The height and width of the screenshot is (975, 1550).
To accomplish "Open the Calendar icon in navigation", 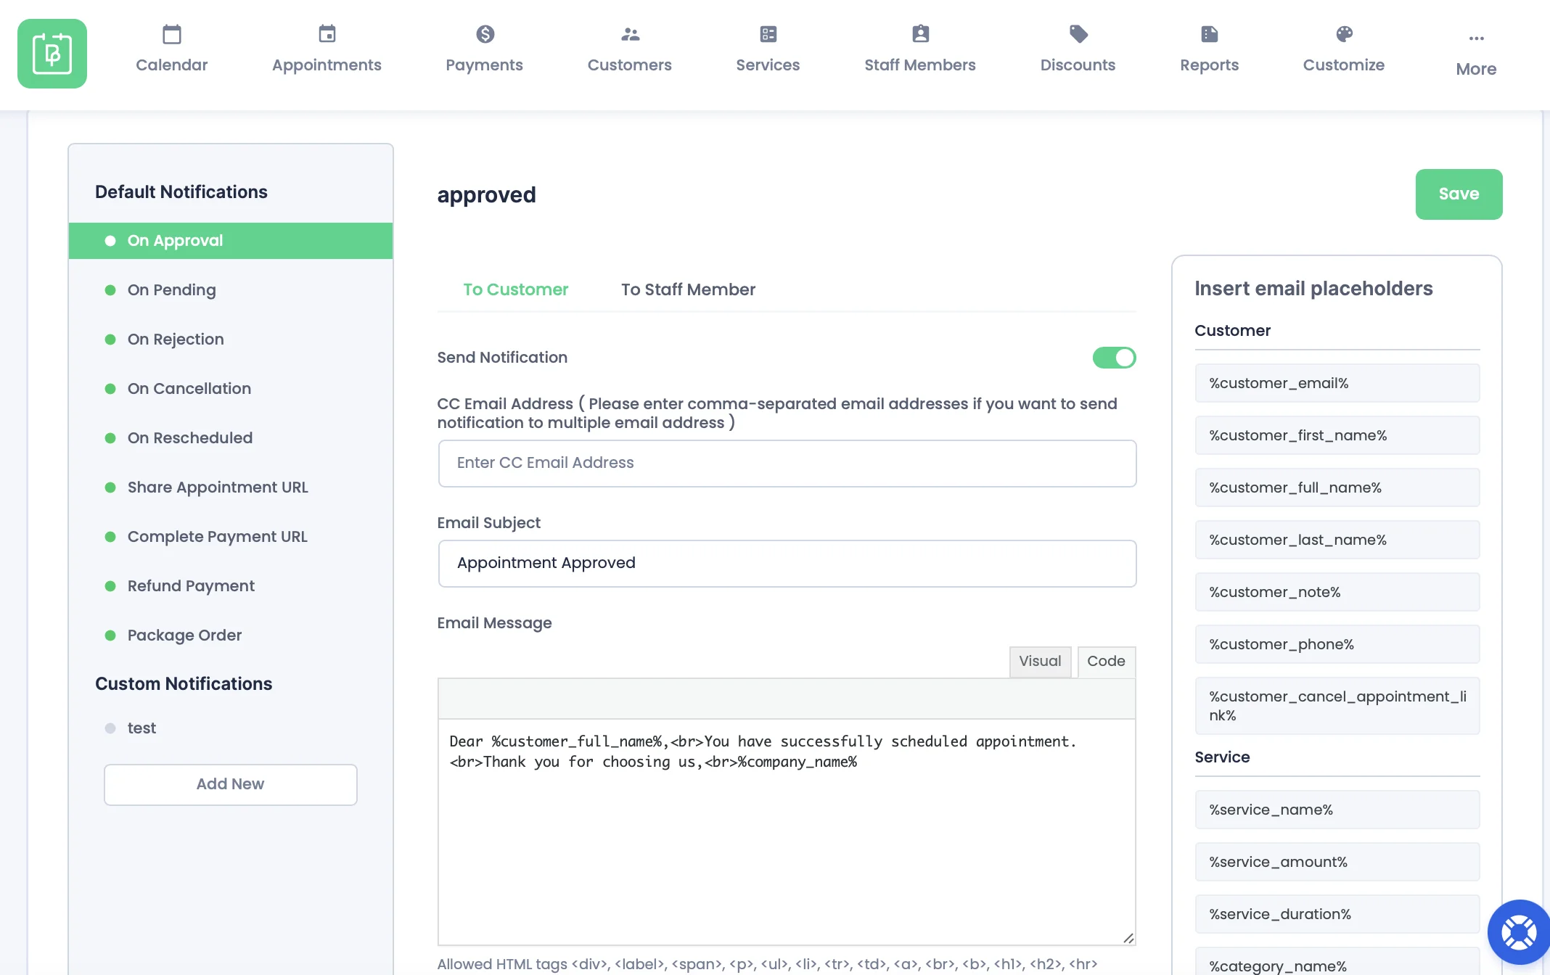I will (172, 34).
